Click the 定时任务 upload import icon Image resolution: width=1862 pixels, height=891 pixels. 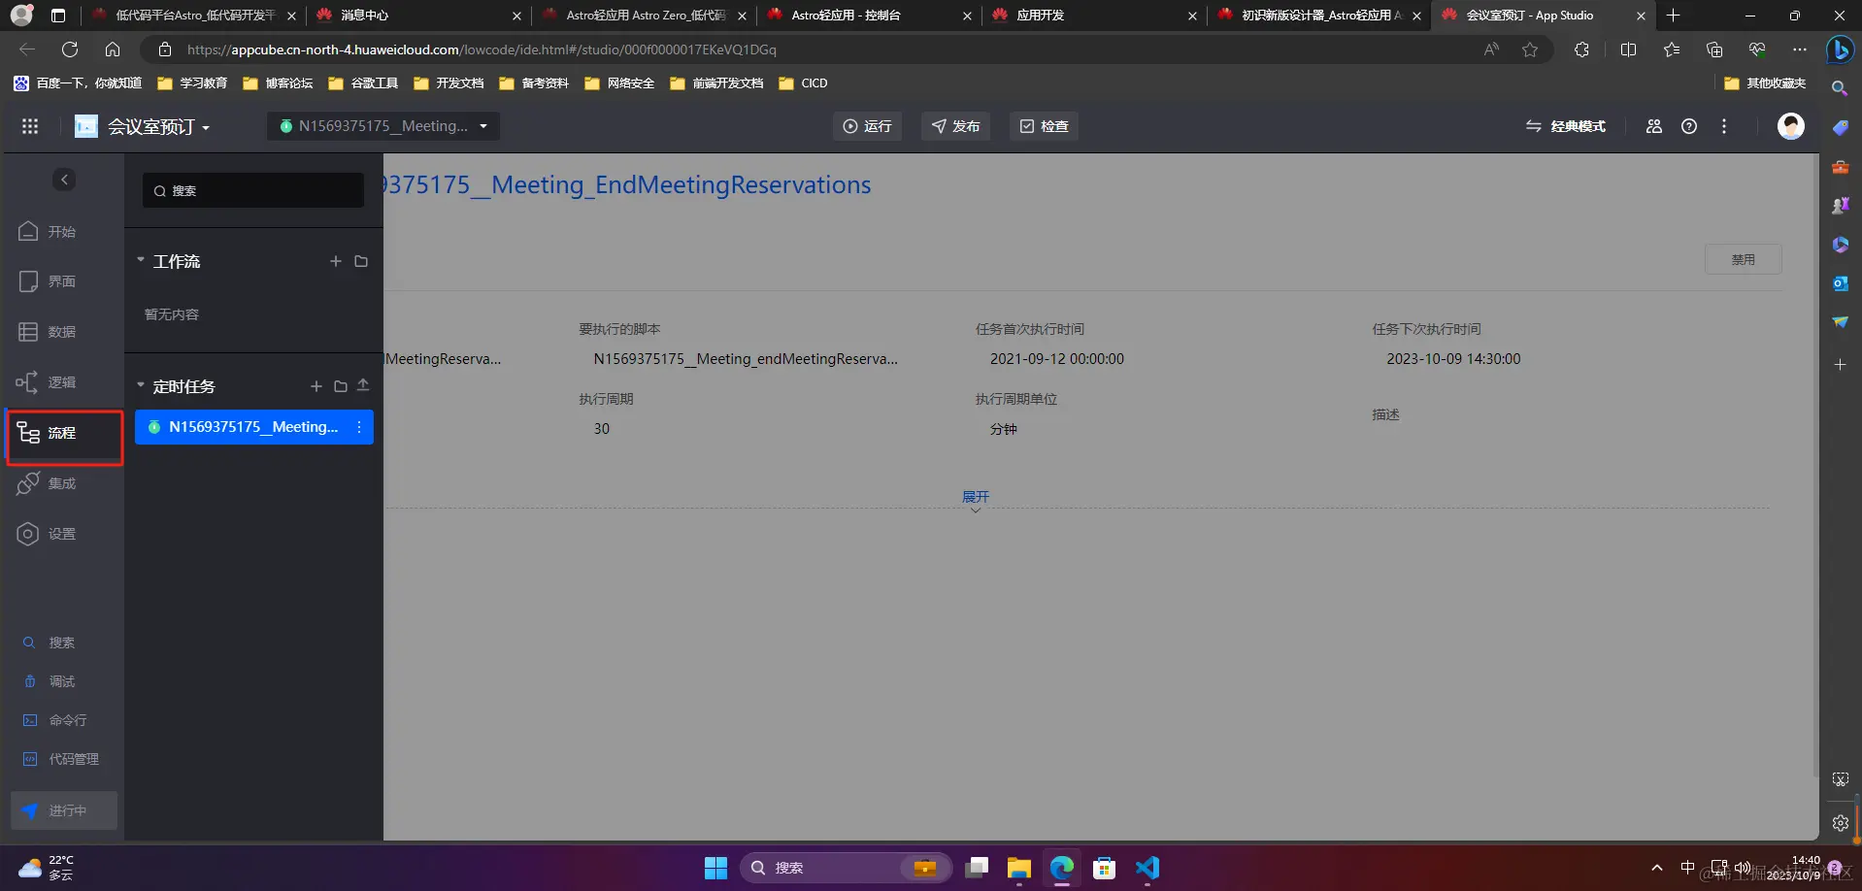click(x=363, y=385)
